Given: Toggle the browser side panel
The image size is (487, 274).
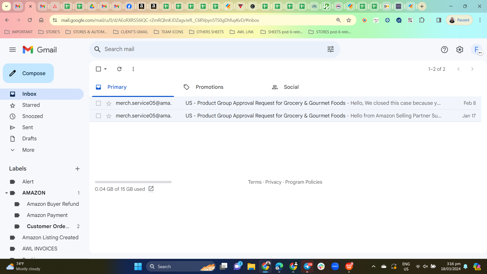Looking at the screenshot, I should (x=439, y=20).
